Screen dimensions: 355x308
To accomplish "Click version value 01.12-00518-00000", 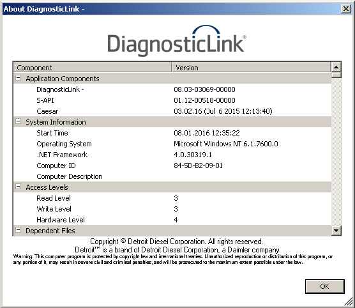I will [204, 100].
